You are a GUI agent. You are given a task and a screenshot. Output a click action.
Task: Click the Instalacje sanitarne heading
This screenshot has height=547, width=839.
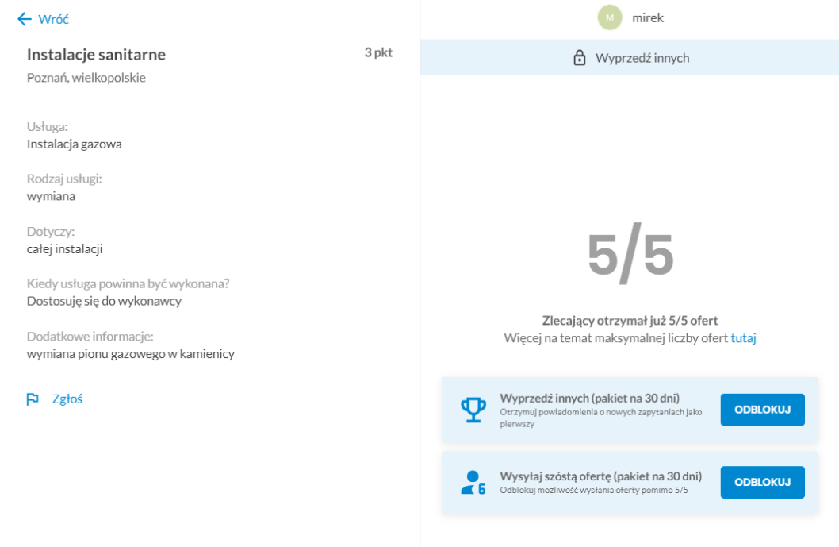click(96, 54)
